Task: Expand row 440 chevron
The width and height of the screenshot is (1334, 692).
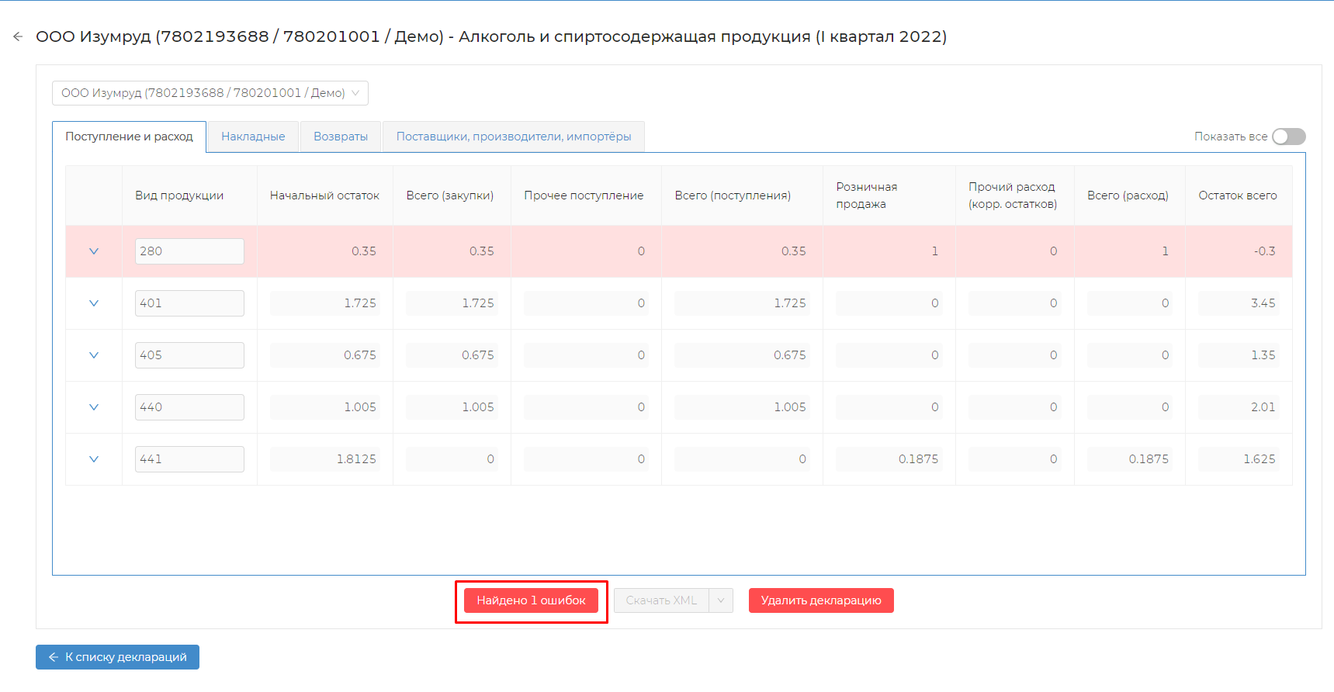Action: [x=94, y=407]
